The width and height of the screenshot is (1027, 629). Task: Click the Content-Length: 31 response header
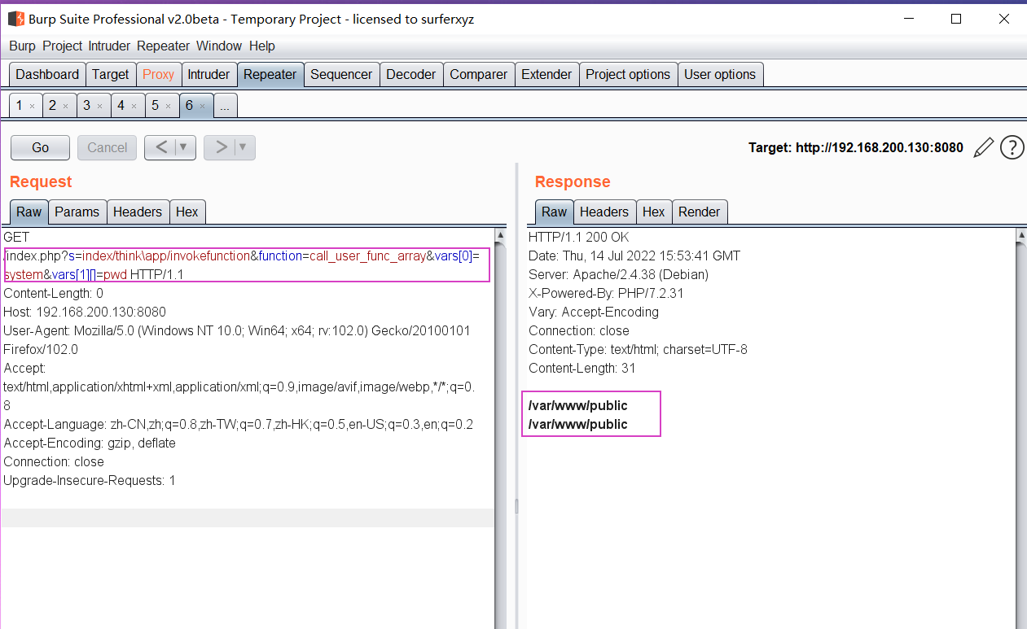[x=582, y=369]
